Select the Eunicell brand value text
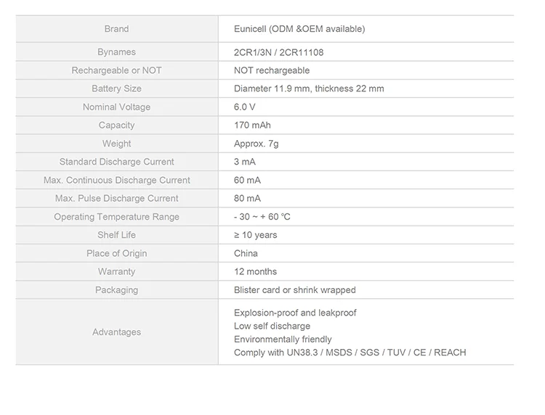Viewport: 545px width, 415px height. [299, 29]
